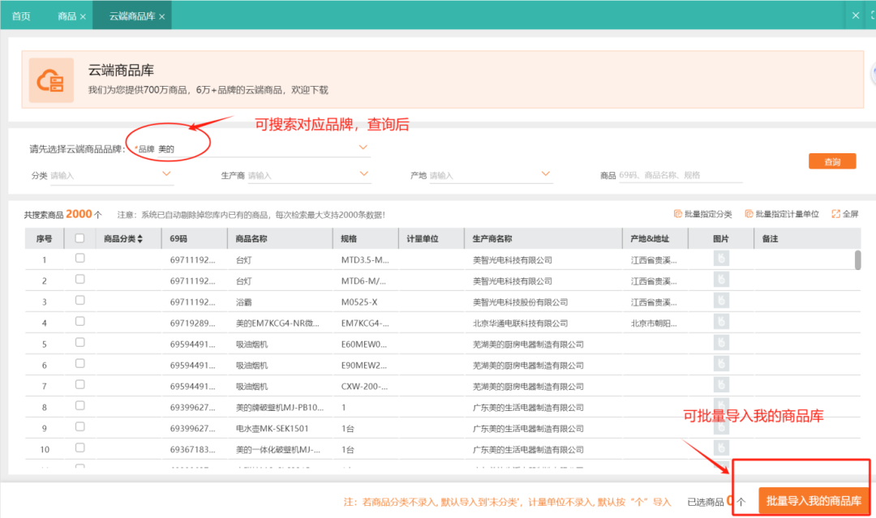The height and width of the screenshot is (518, 876).
Task: Click the 商品名称 column header
Action: click(280, 238)
